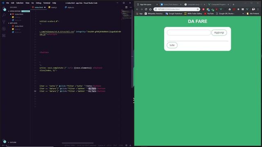Open the Terminal menu
The image size is (262, 147).
click(47, 3)
